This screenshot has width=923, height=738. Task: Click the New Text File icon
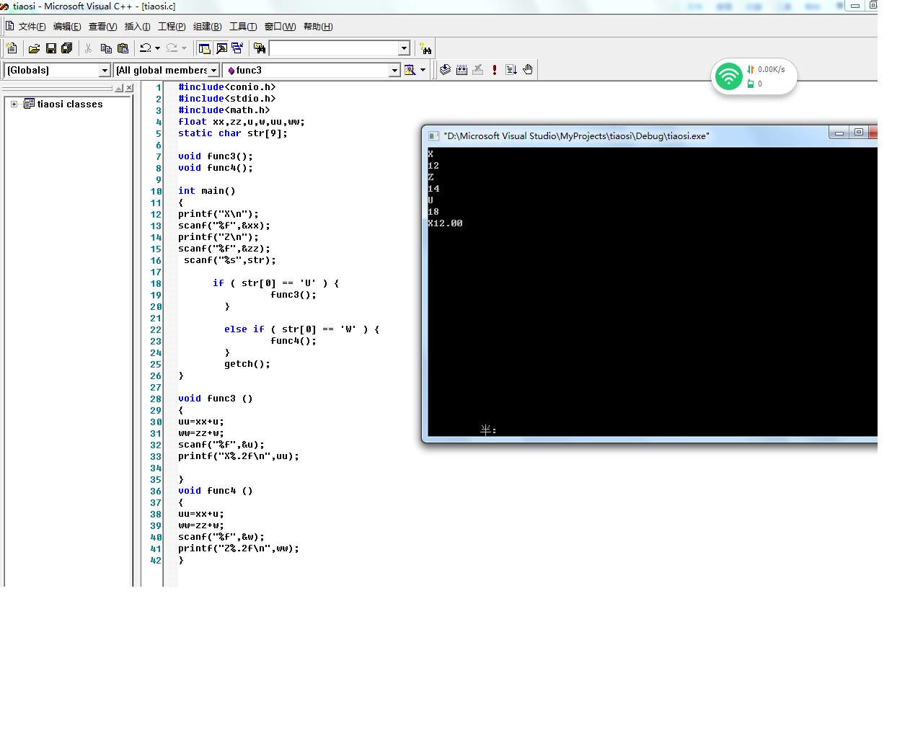point(12,48)
